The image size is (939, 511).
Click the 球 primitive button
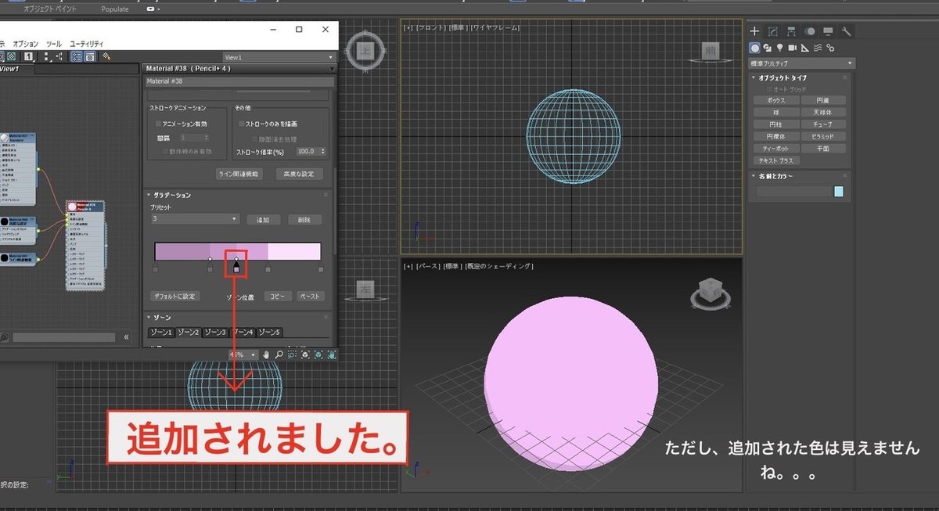tap(777, 112)
